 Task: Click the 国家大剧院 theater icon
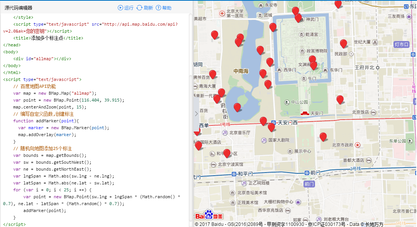click(x=264, y=140)
